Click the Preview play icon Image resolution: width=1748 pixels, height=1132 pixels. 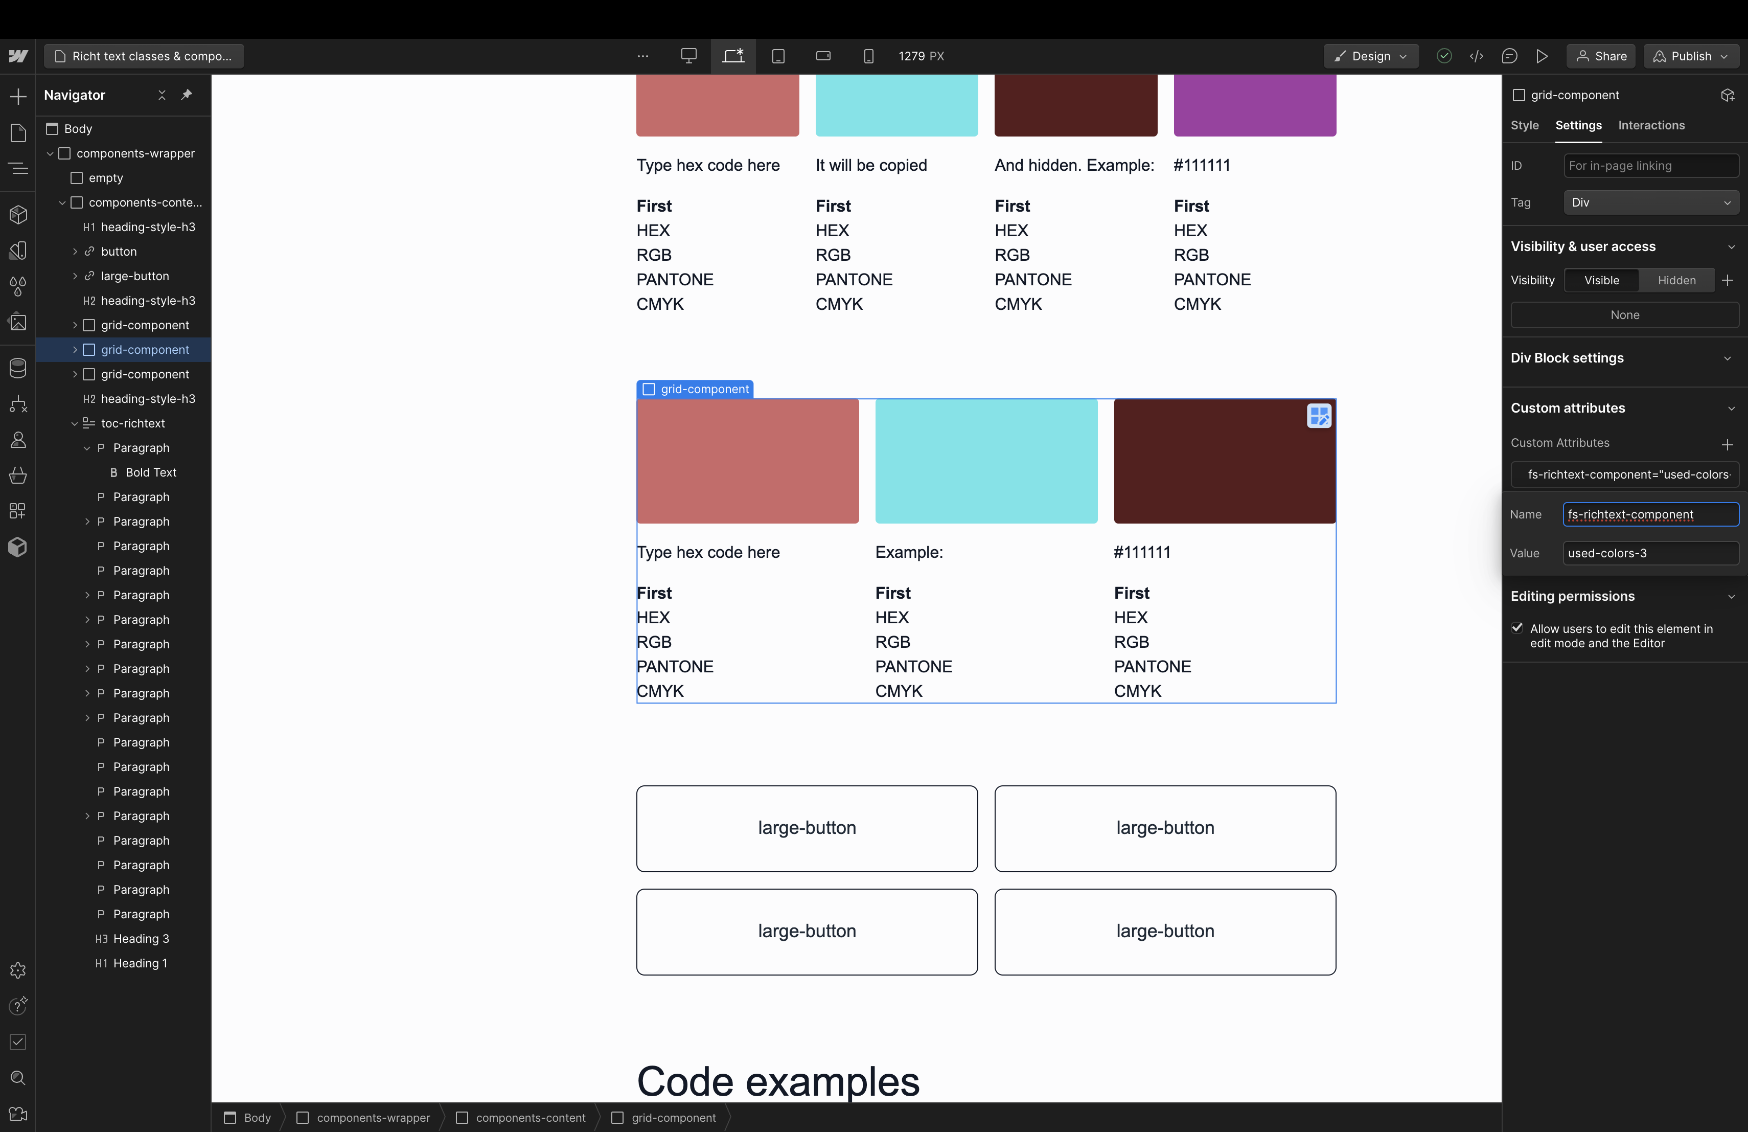pos(1542,56)
